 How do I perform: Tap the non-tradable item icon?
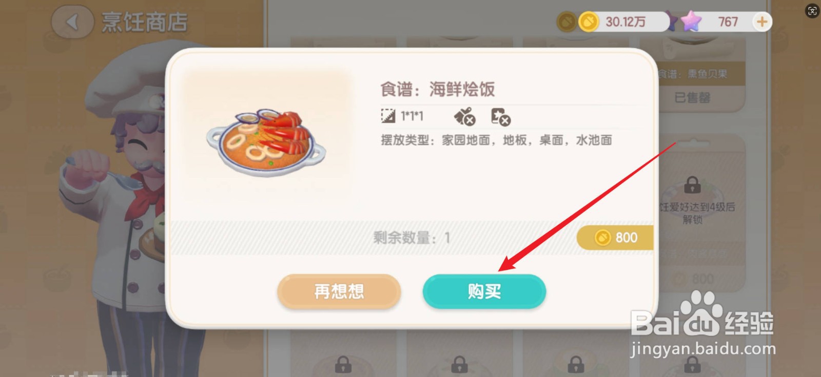click(x=500, y=117)
